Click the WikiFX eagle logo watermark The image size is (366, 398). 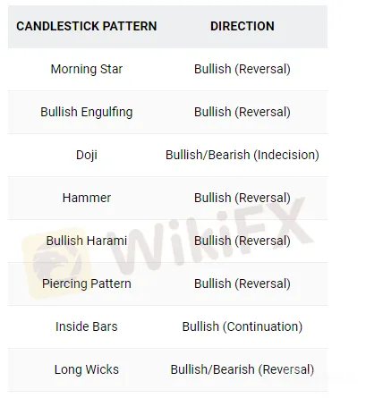(x=56, y=264)
